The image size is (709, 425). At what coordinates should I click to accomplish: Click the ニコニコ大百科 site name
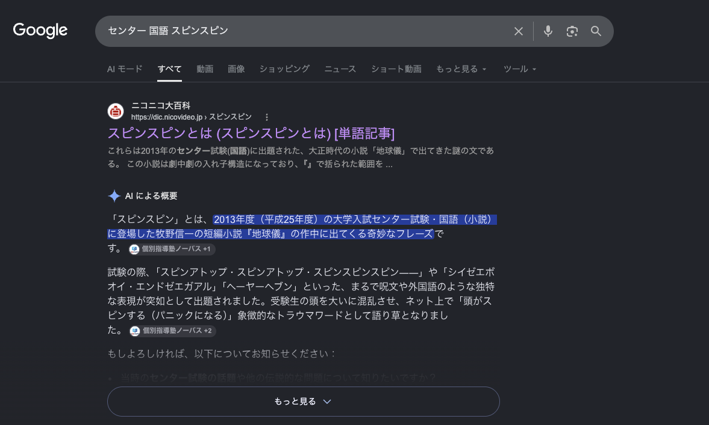pyautogui.click(x=160, y=106)
